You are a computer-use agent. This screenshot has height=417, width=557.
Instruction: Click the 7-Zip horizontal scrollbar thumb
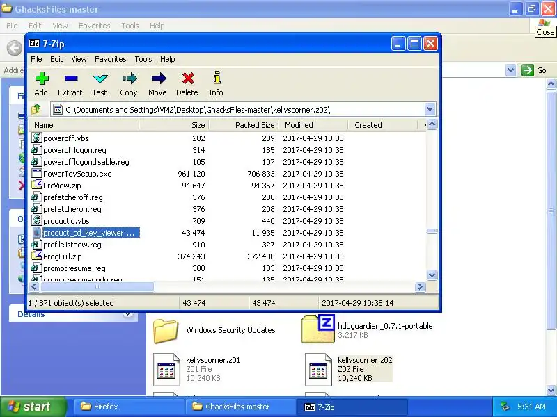tap(97, 286)
